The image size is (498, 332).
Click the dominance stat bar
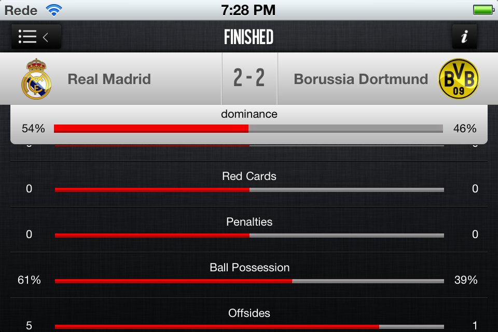click(x=248, y=129)
